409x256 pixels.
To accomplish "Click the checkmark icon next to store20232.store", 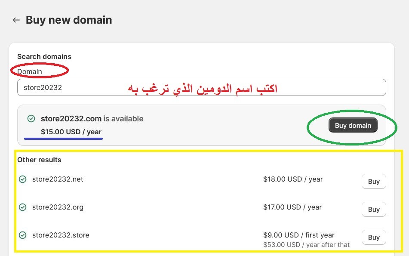I will tap(23, 235).
